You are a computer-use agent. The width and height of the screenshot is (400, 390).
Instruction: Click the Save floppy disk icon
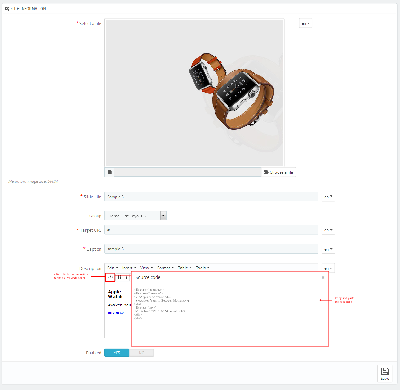[x=385, y=371]
